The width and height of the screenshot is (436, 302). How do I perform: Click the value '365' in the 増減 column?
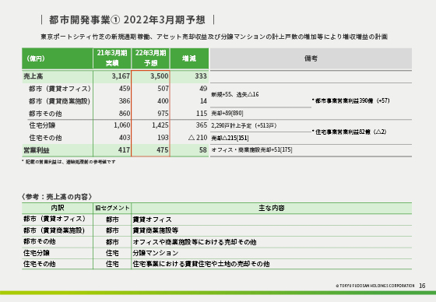click(202, 125)
